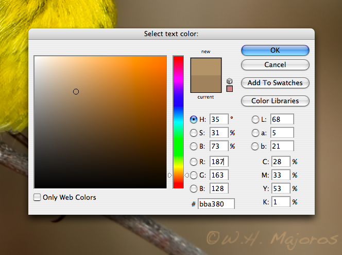Click the OK button
342x255 pixels.
[x=275, y=50]
